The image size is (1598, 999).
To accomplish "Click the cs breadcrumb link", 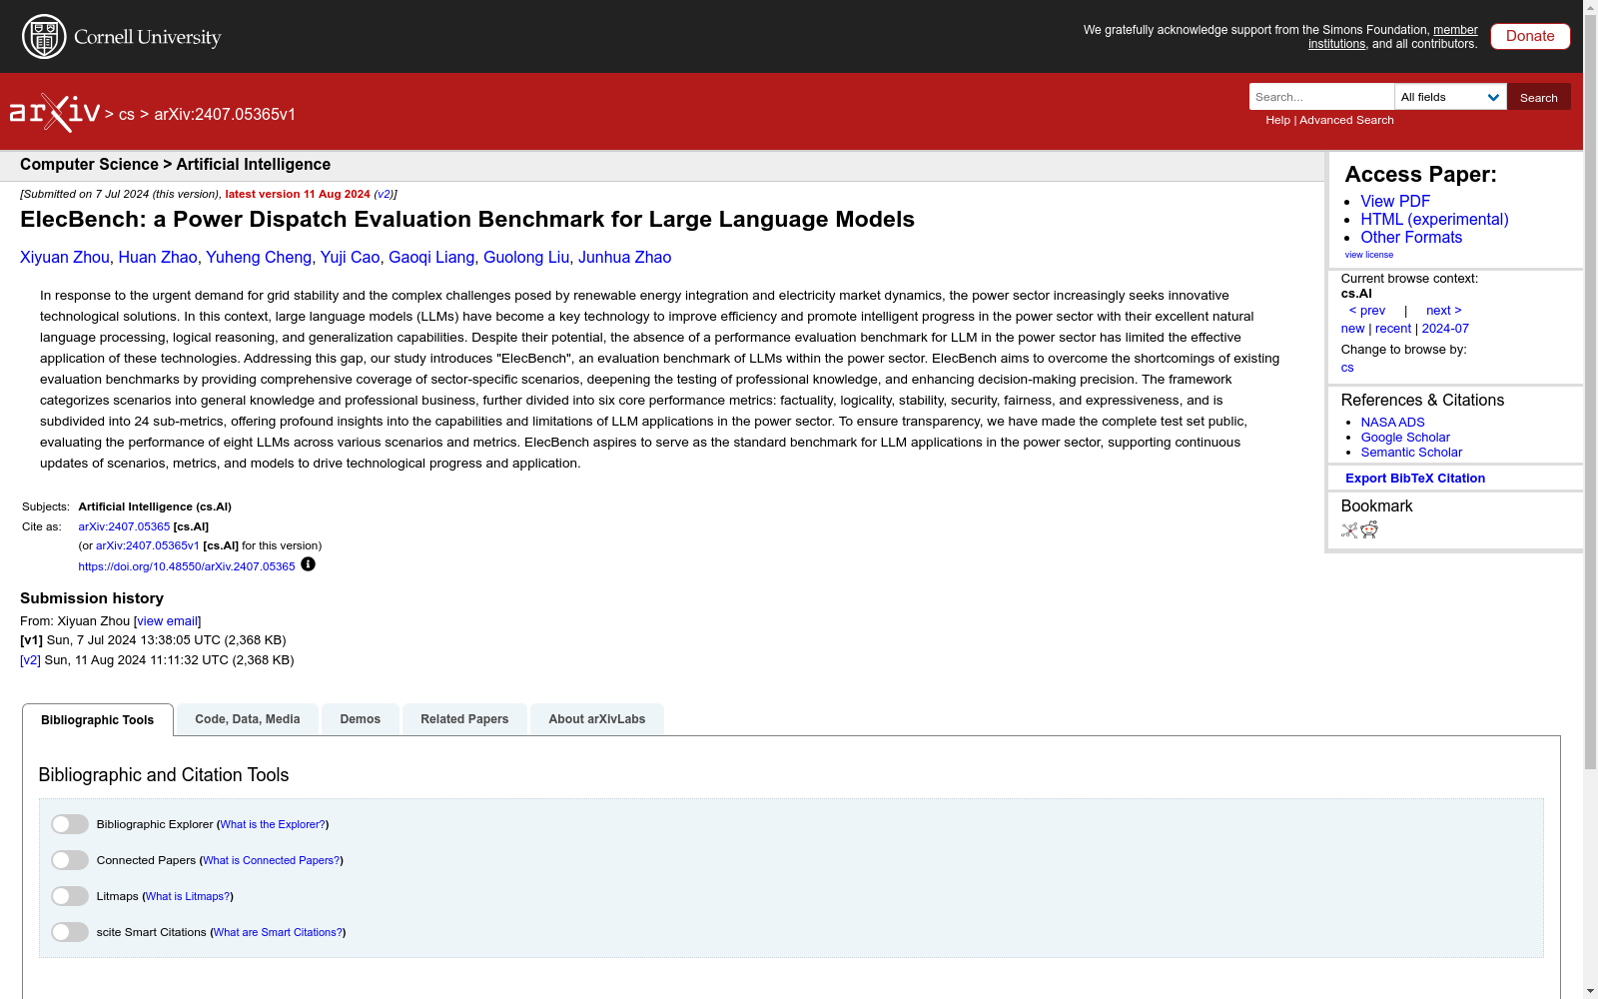I will (127, 115).
